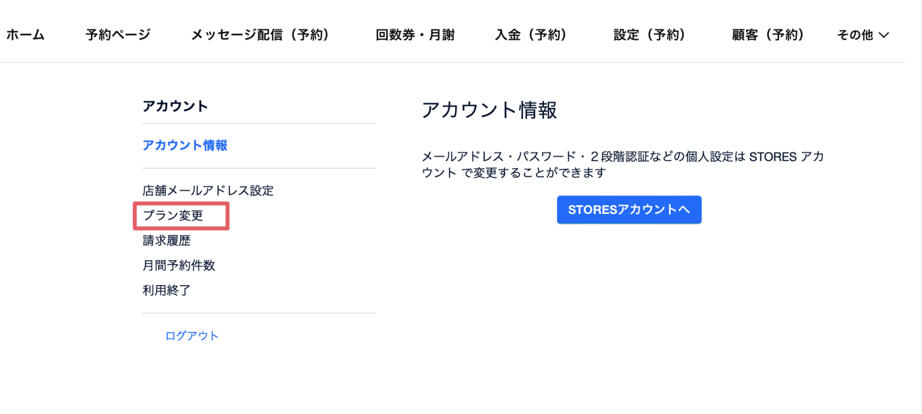Click the ログアウト link

(x=192, y=336)
